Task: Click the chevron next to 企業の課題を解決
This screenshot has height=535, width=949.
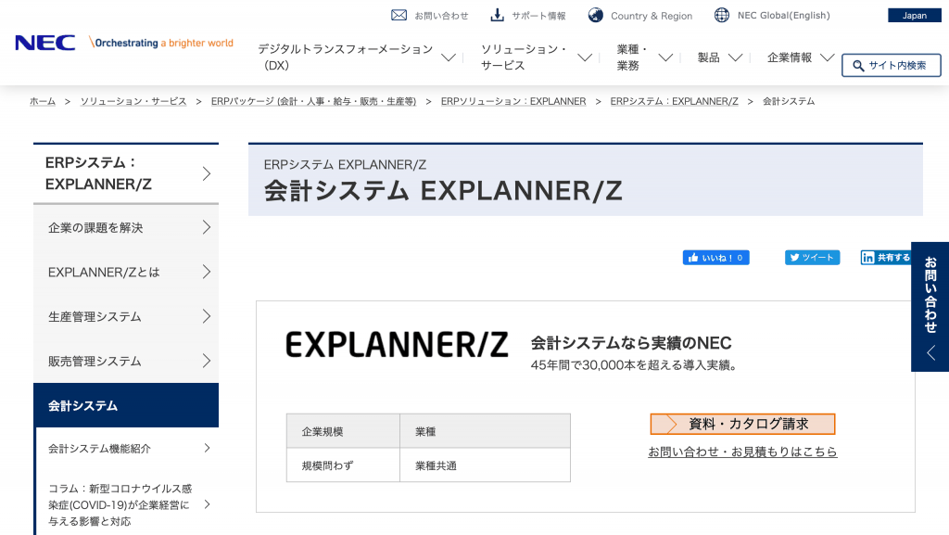Action: (207, 227)
